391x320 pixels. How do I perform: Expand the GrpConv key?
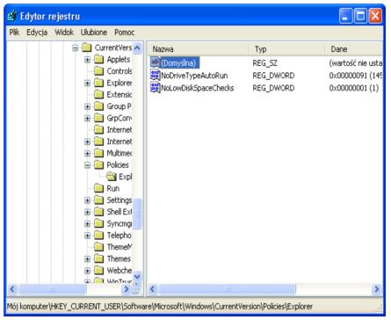coord(87,118)
